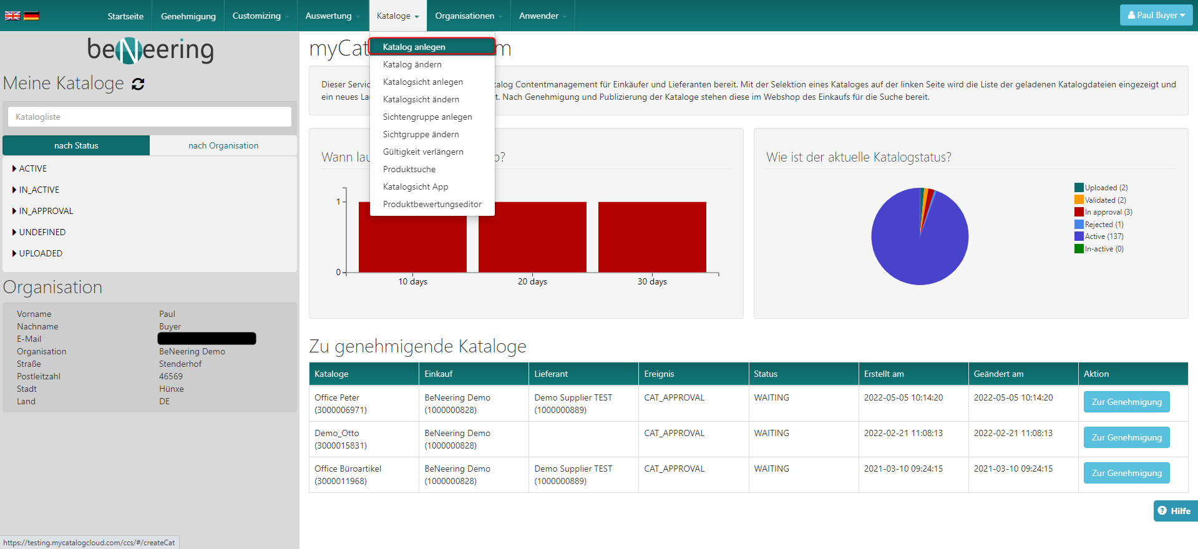Click Zur Genehmigung for Demo_Otto catalog

tap(1126, 437)
